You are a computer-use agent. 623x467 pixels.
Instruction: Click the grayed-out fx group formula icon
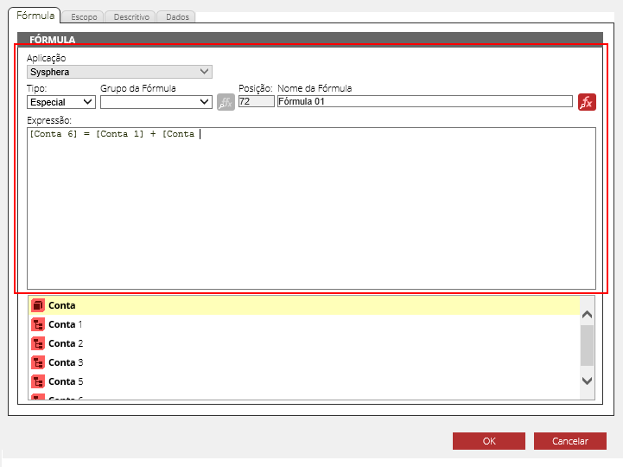click(226, 102)
